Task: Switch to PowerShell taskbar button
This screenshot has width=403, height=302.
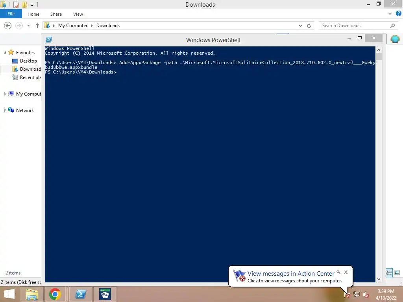Action: click(x=81, y=294)
